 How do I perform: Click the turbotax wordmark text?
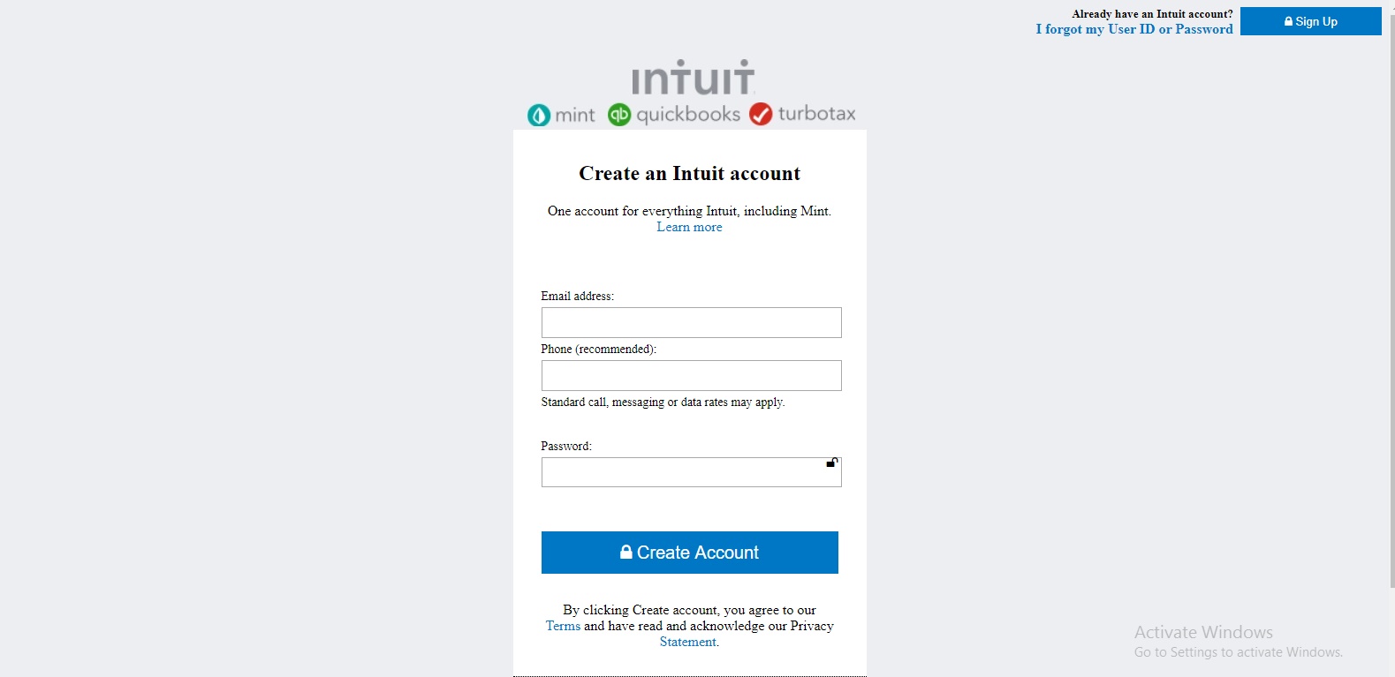click(819, 113)
